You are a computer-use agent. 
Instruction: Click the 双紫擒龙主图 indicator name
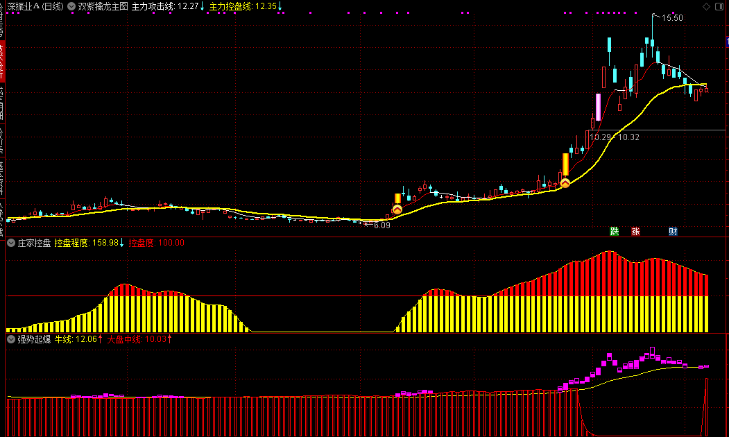(103, 6)
